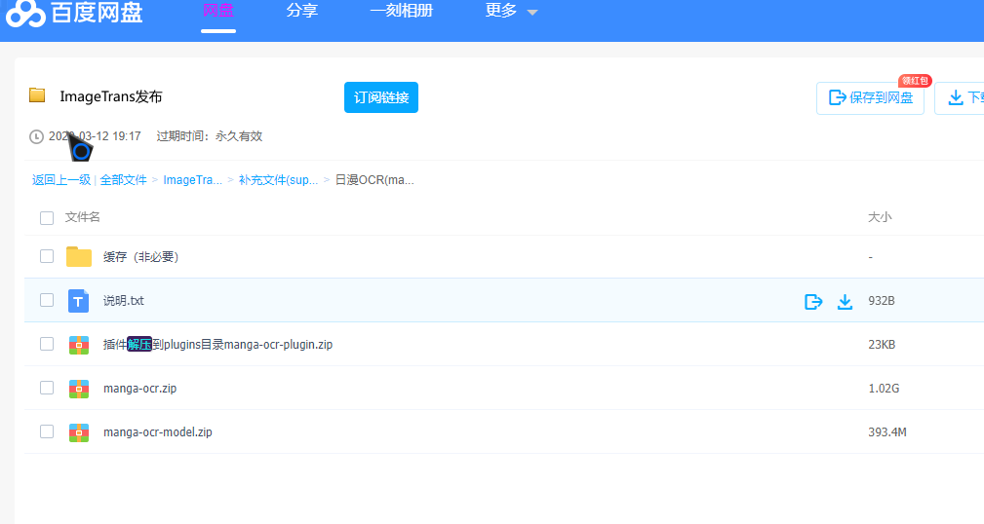The height and width of the screenshot is (524, 984).
Task: Click the file name manga-ocr.zip
Action: click(x=139, y=389)
